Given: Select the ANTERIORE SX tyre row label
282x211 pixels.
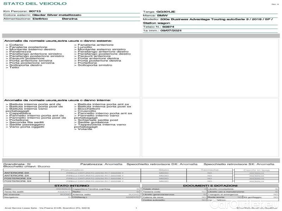Looking at the screenshot, I should [17, 175].
